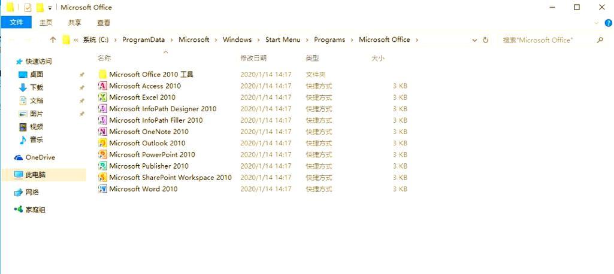Open the 文件 menu tab
The height and width of the screenshot is (274, 614).
16,23
